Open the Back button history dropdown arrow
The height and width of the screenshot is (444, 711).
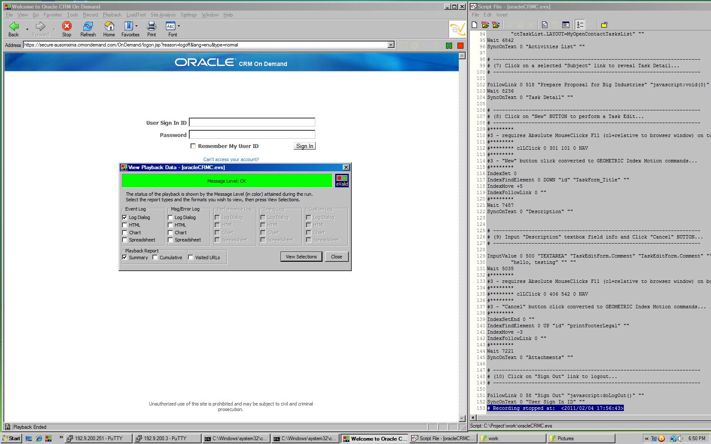pos(27,29)
